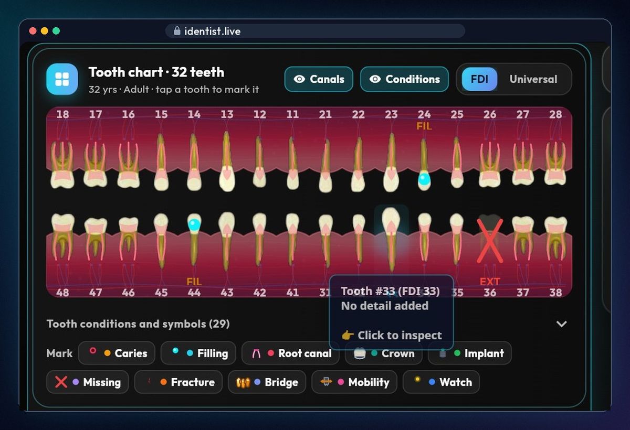The image size is (630, 430).
Task: Switch numbering to Universal
Action: [533, 79]
